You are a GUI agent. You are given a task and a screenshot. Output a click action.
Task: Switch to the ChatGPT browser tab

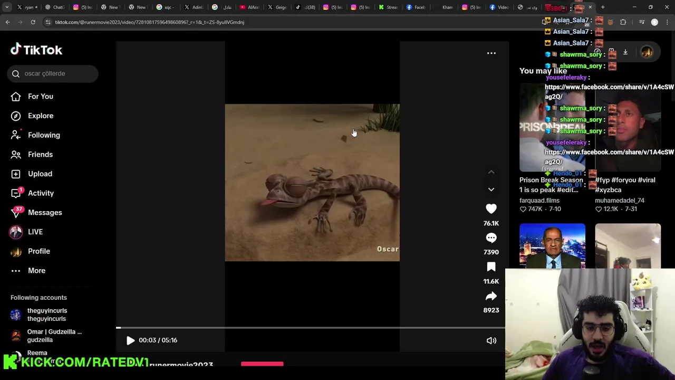pyautogui.click(x=55, y=7)
